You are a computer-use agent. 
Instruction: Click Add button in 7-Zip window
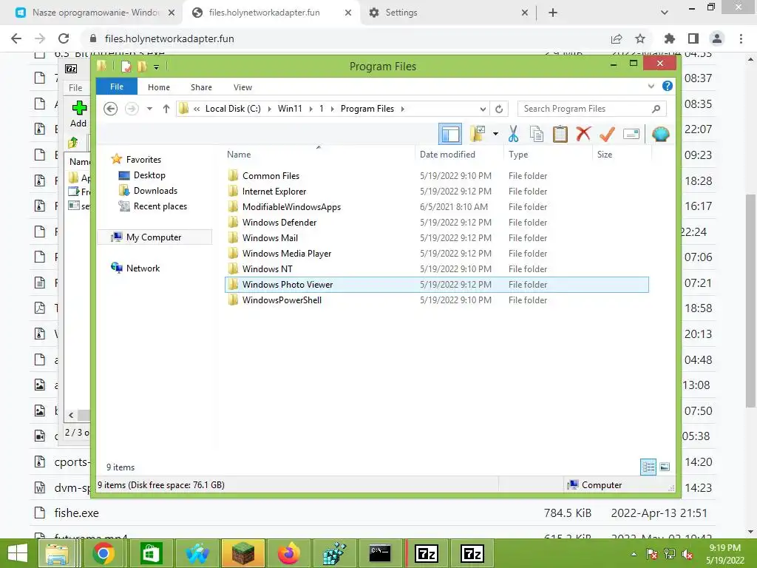(x=78, y=115)
